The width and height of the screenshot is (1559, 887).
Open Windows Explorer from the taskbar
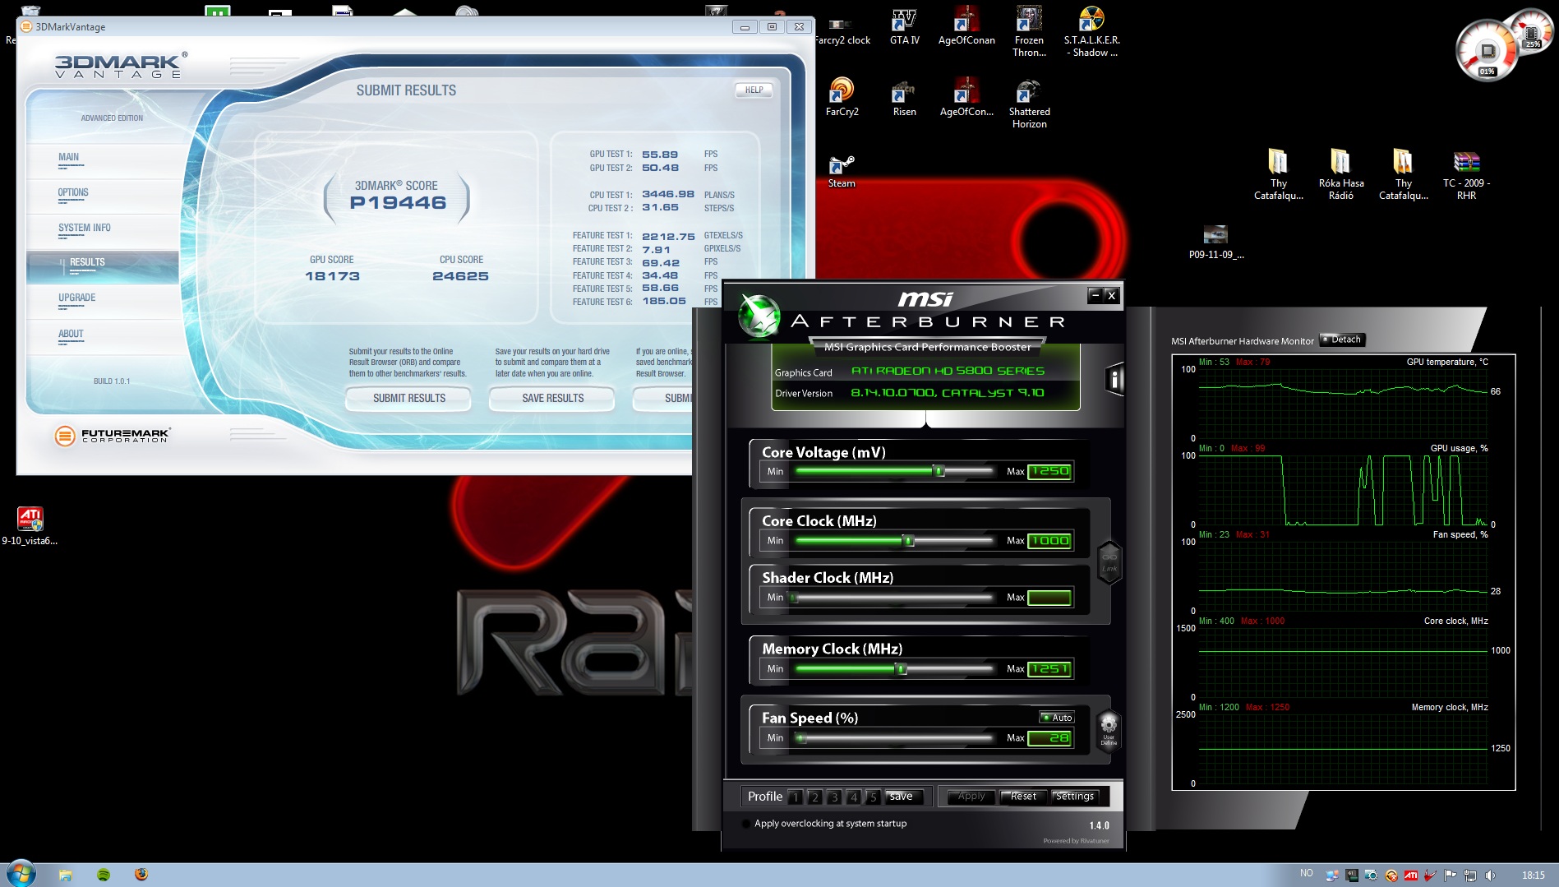(66, 875)
